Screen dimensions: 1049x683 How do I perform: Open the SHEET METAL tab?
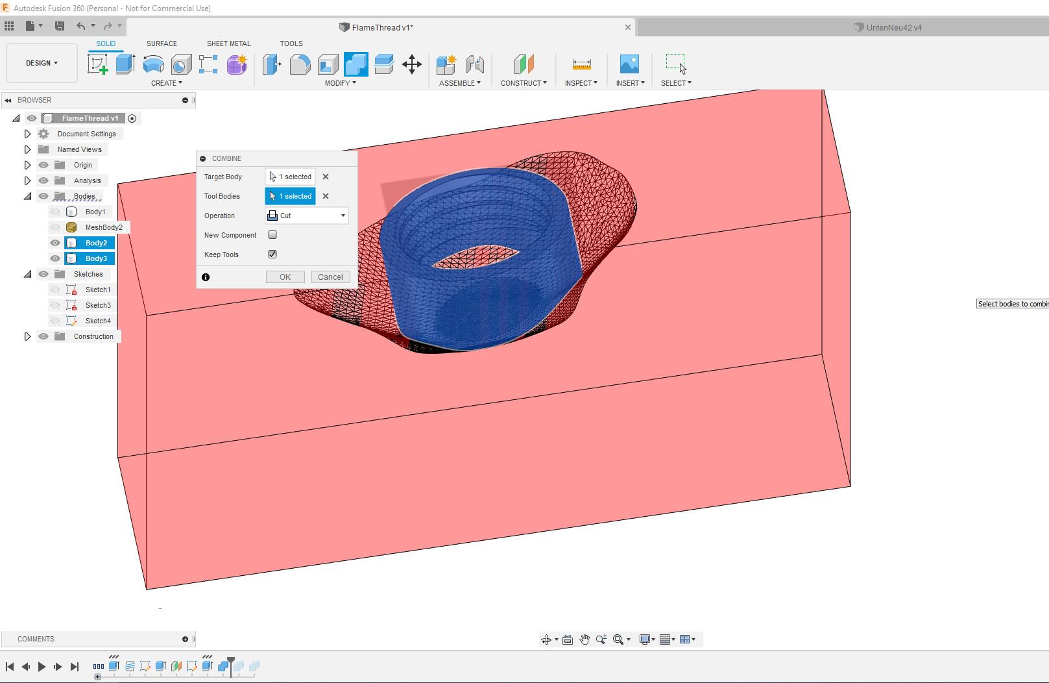click(x=228, y=43)
